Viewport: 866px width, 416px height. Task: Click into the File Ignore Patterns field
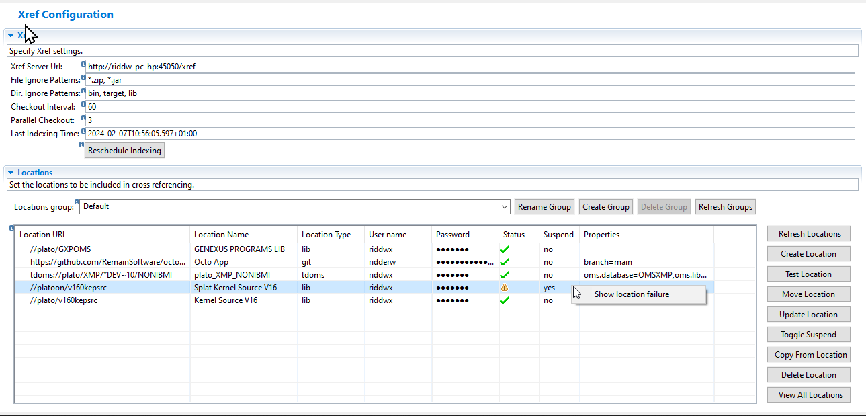point(470,80)
